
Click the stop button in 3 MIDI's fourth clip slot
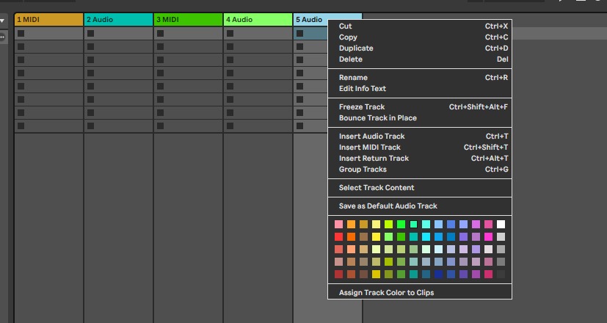tap(160, 73)
